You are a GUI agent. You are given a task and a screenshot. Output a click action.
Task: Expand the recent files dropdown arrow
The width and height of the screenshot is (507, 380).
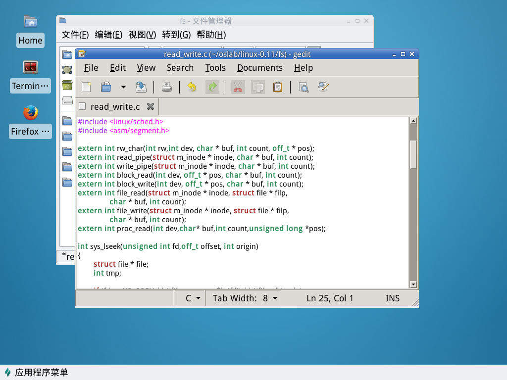coord(123,87)
